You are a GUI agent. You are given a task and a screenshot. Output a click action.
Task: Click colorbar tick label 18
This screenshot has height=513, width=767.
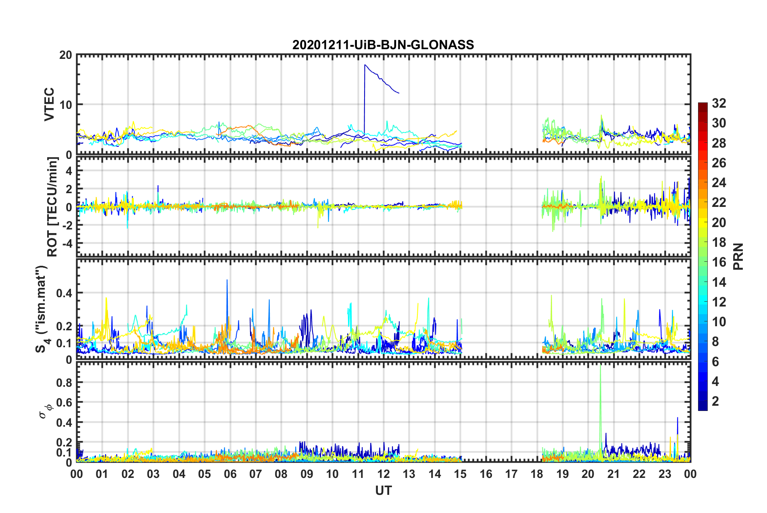pos(719,242)
